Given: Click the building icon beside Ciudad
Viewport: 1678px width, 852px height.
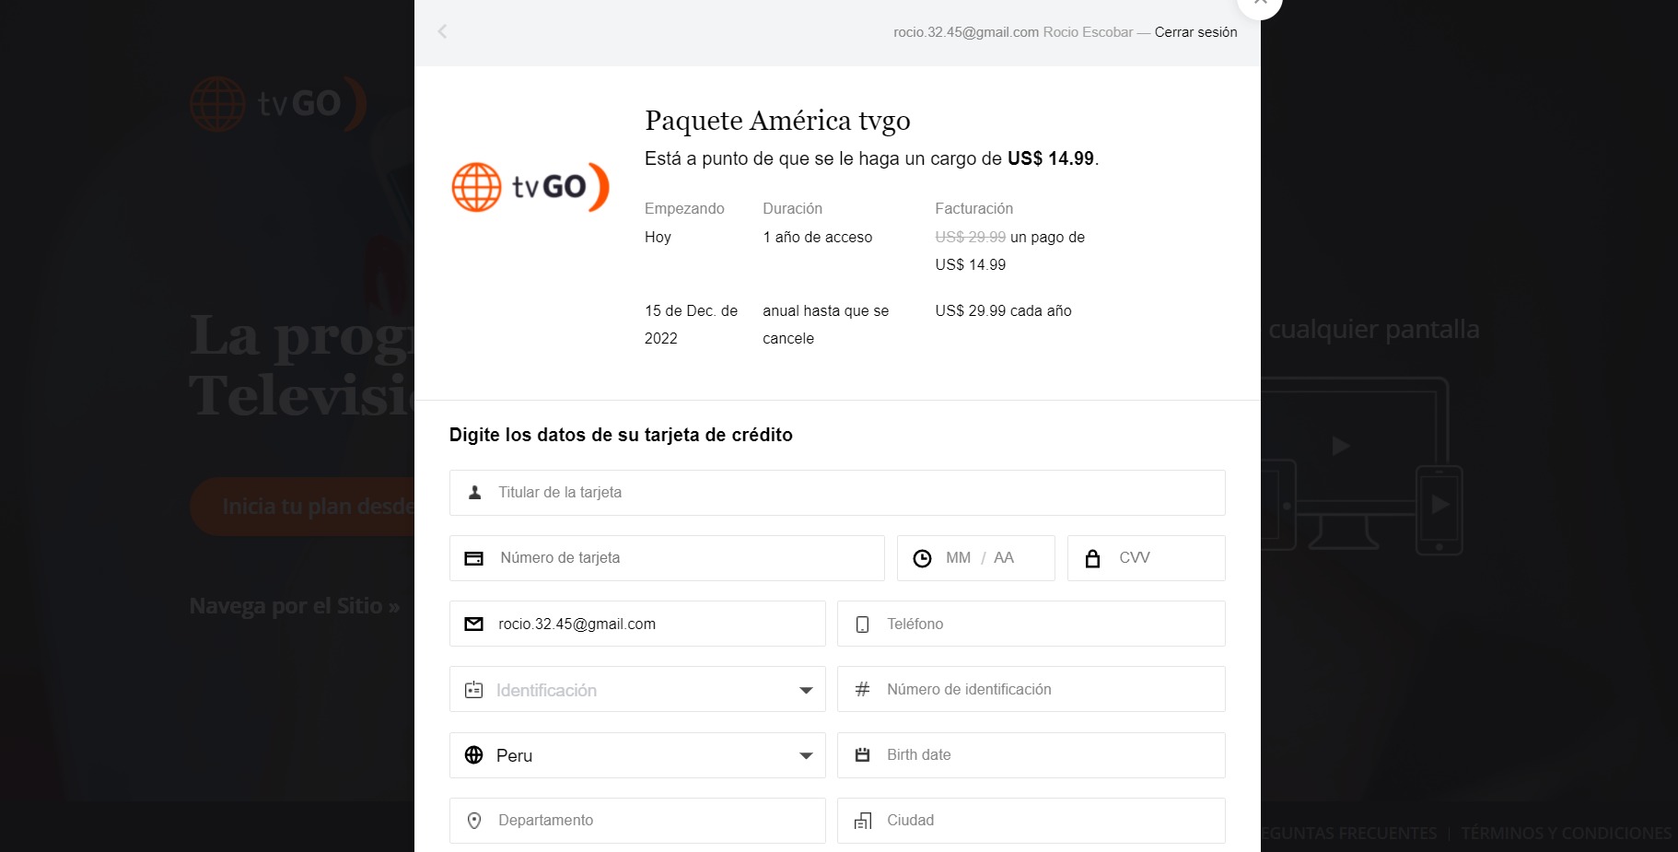Looking at the screenshot, I should pyautogui.click(x=862, y=821).
